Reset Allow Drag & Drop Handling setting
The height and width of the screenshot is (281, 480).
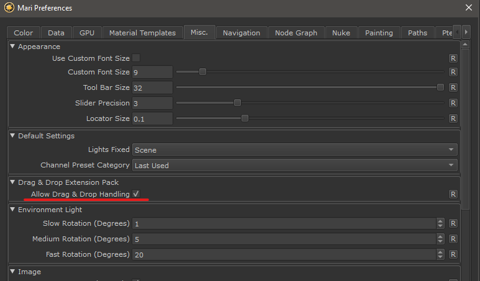pos(453,194)
